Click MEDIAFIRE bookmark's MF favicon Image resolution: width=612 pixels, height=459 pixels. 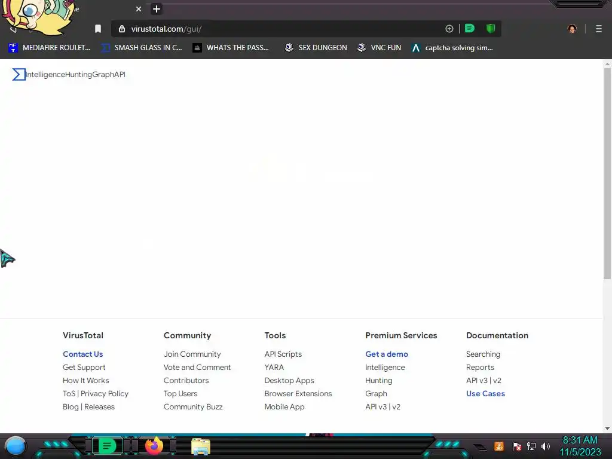(x=13, y=48)
